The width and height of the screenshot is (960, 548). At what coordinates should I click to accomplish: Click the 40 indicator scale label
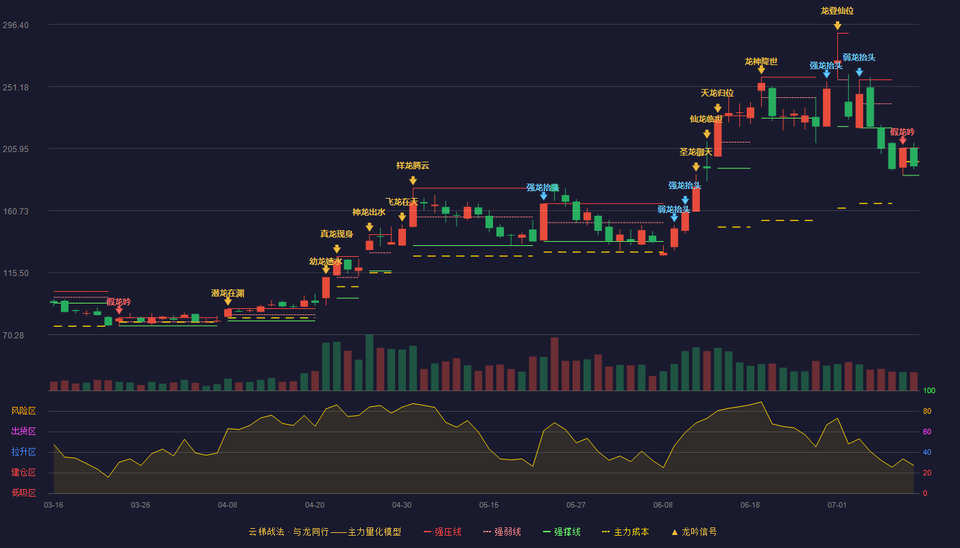927,452
